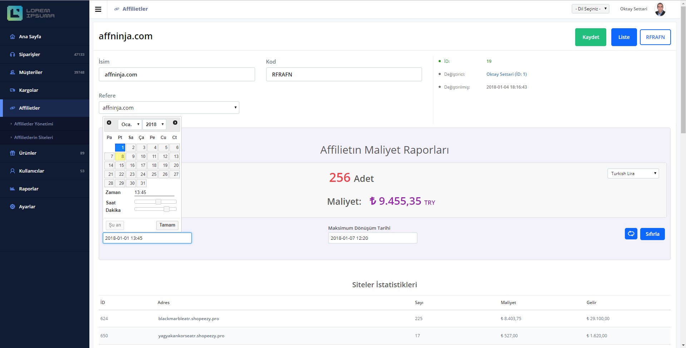Open the Dil Seçiniz language dropdown
The width and height of the screenshot is (686, 348).
tap(590, 9)
